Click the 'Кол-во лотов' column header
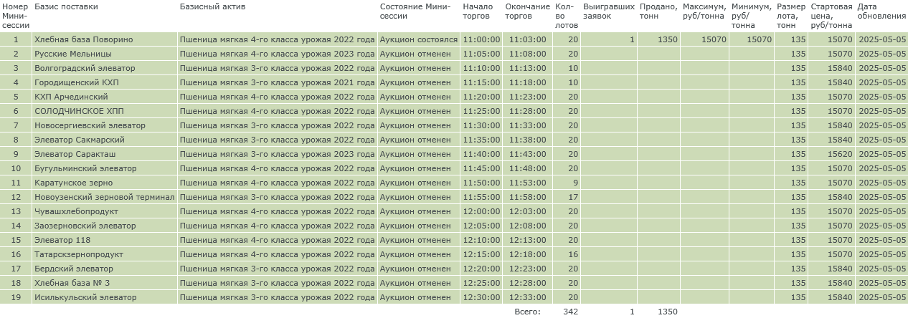908x318 pixels. tap(565, 16)
